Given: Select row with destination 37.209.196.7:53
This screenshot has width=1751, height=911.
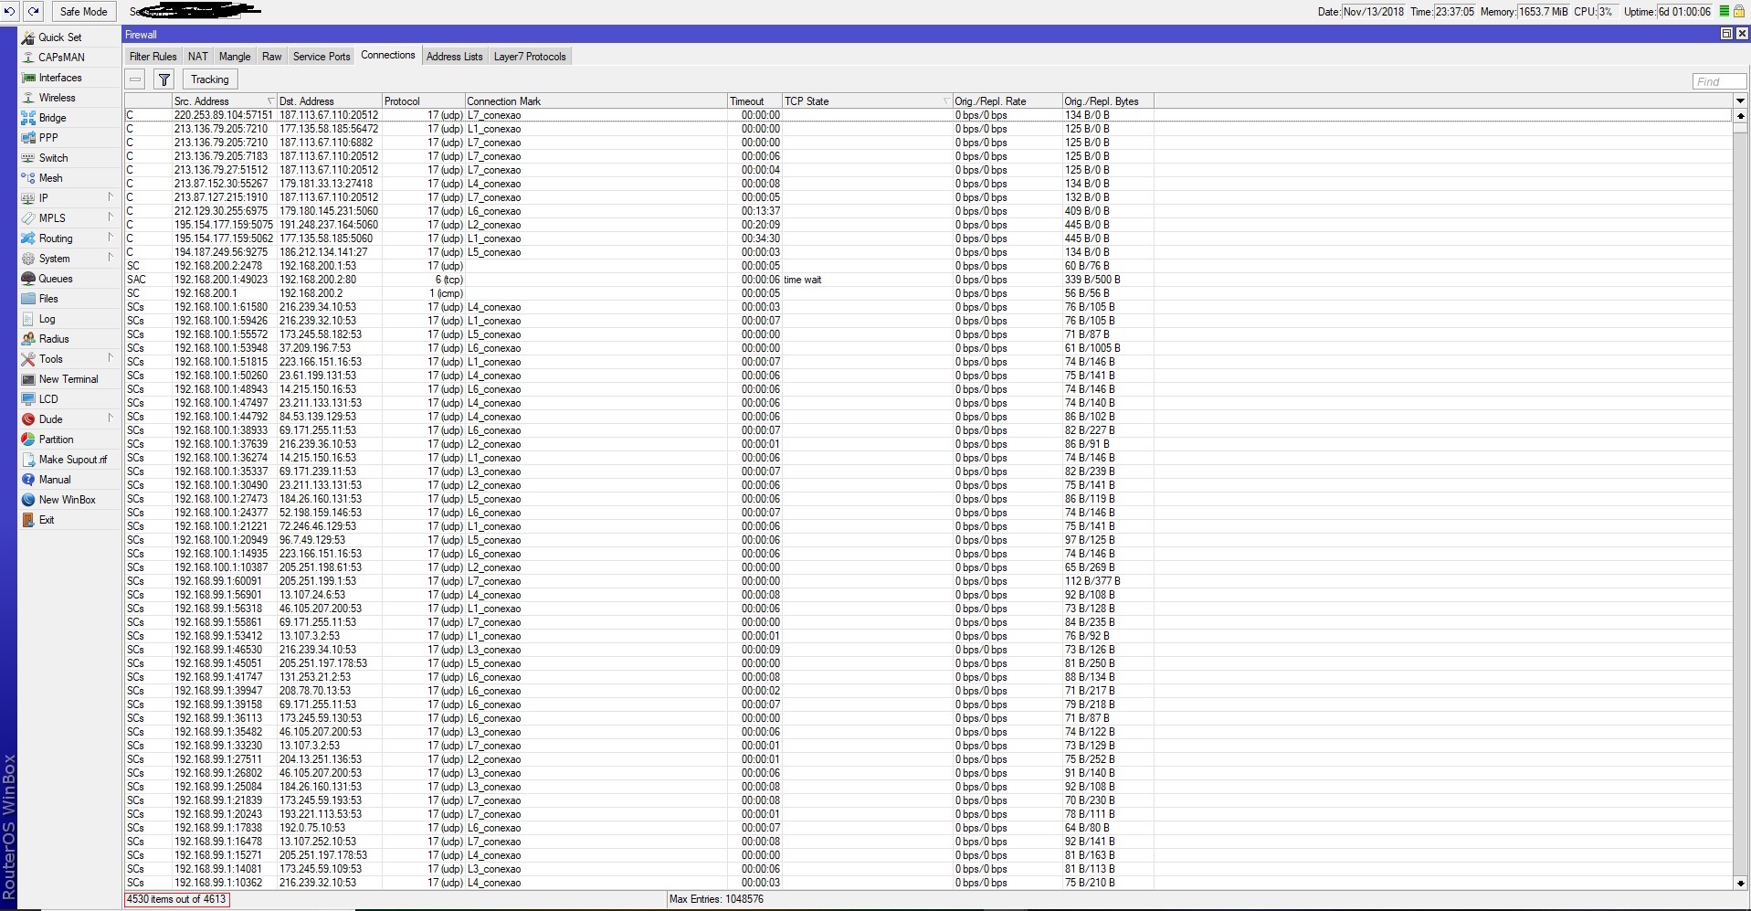Looking at the screenshot, I should pos(928,348).
